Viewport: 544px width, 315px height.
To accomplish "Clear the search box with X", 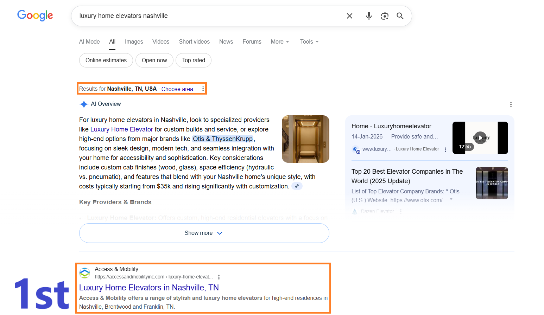I will [x=349, y=16].
